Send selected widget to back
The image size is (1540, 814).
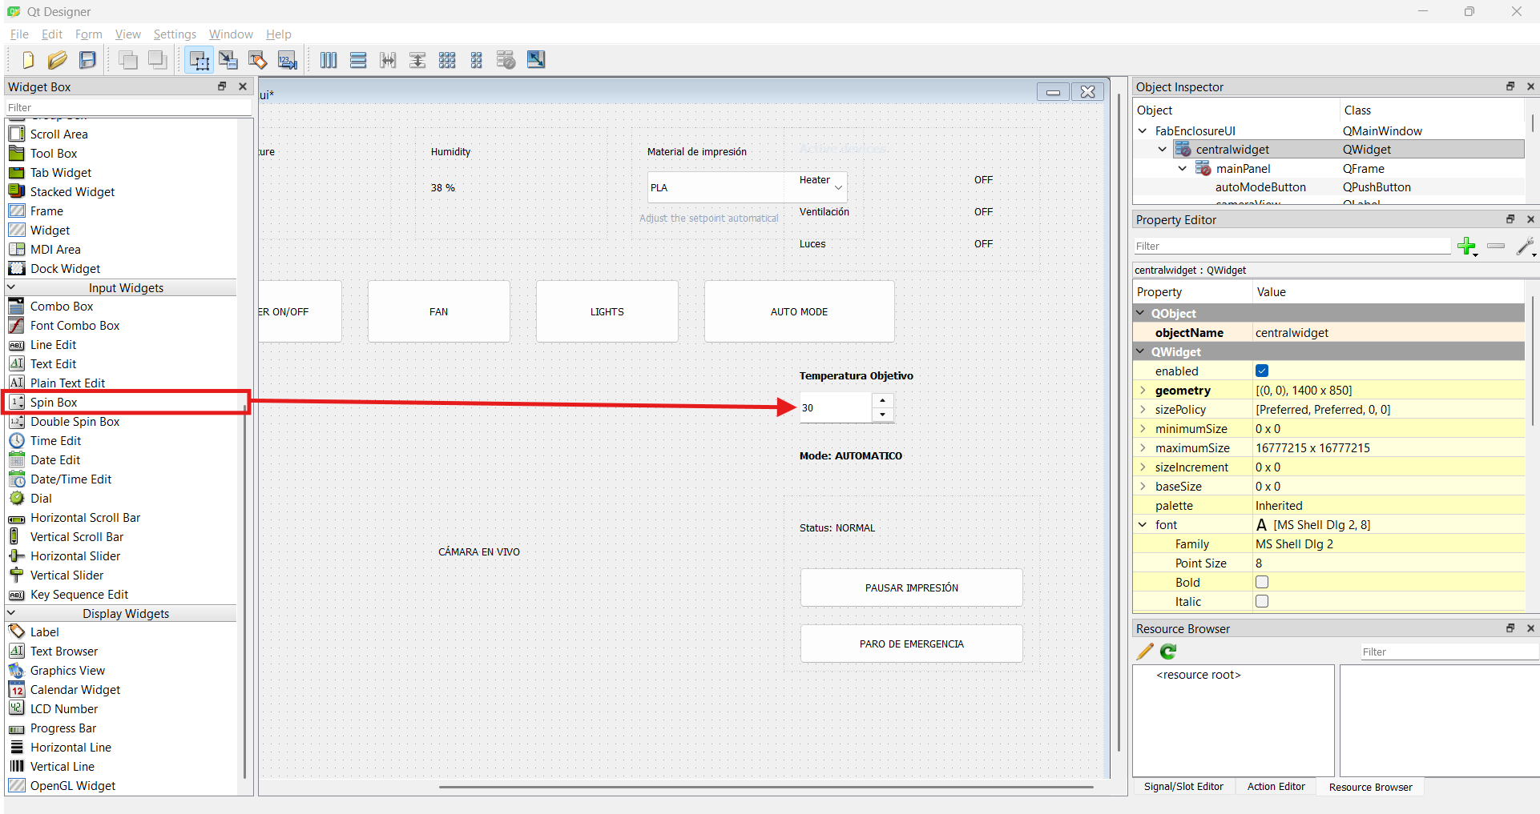[128, 60]
